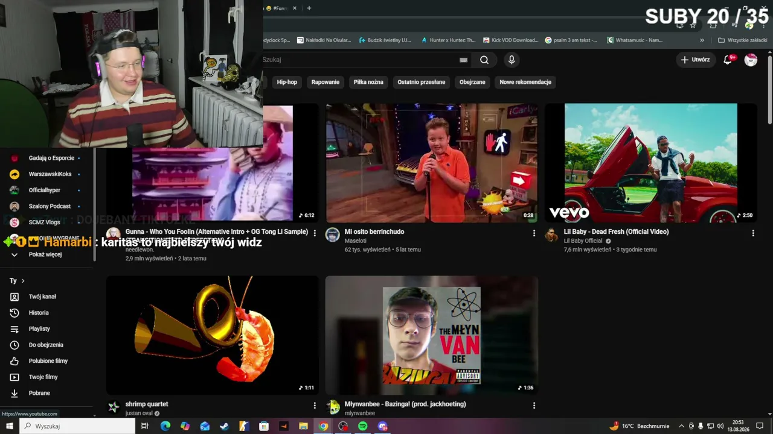Click the Historia clock icon in sidebar
The width and height of the screenshot is (773, 434).
click(x=14, y=313)
